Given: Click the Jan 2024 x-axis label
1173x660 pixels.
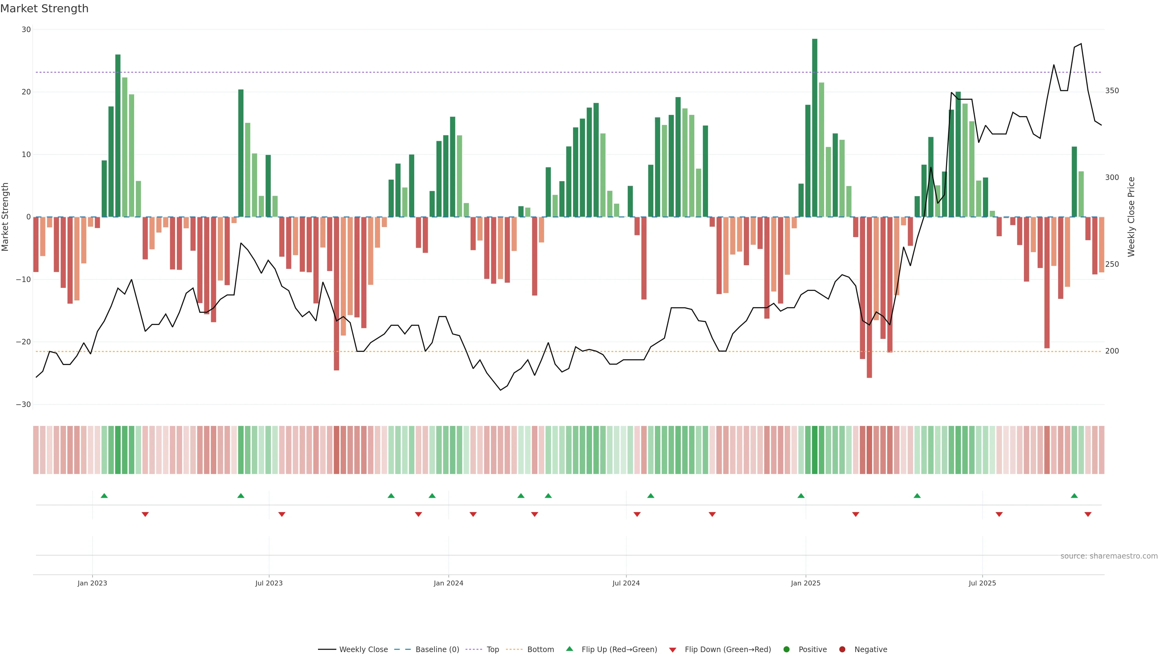Looking at the screenshot, I should click(448, 583).
